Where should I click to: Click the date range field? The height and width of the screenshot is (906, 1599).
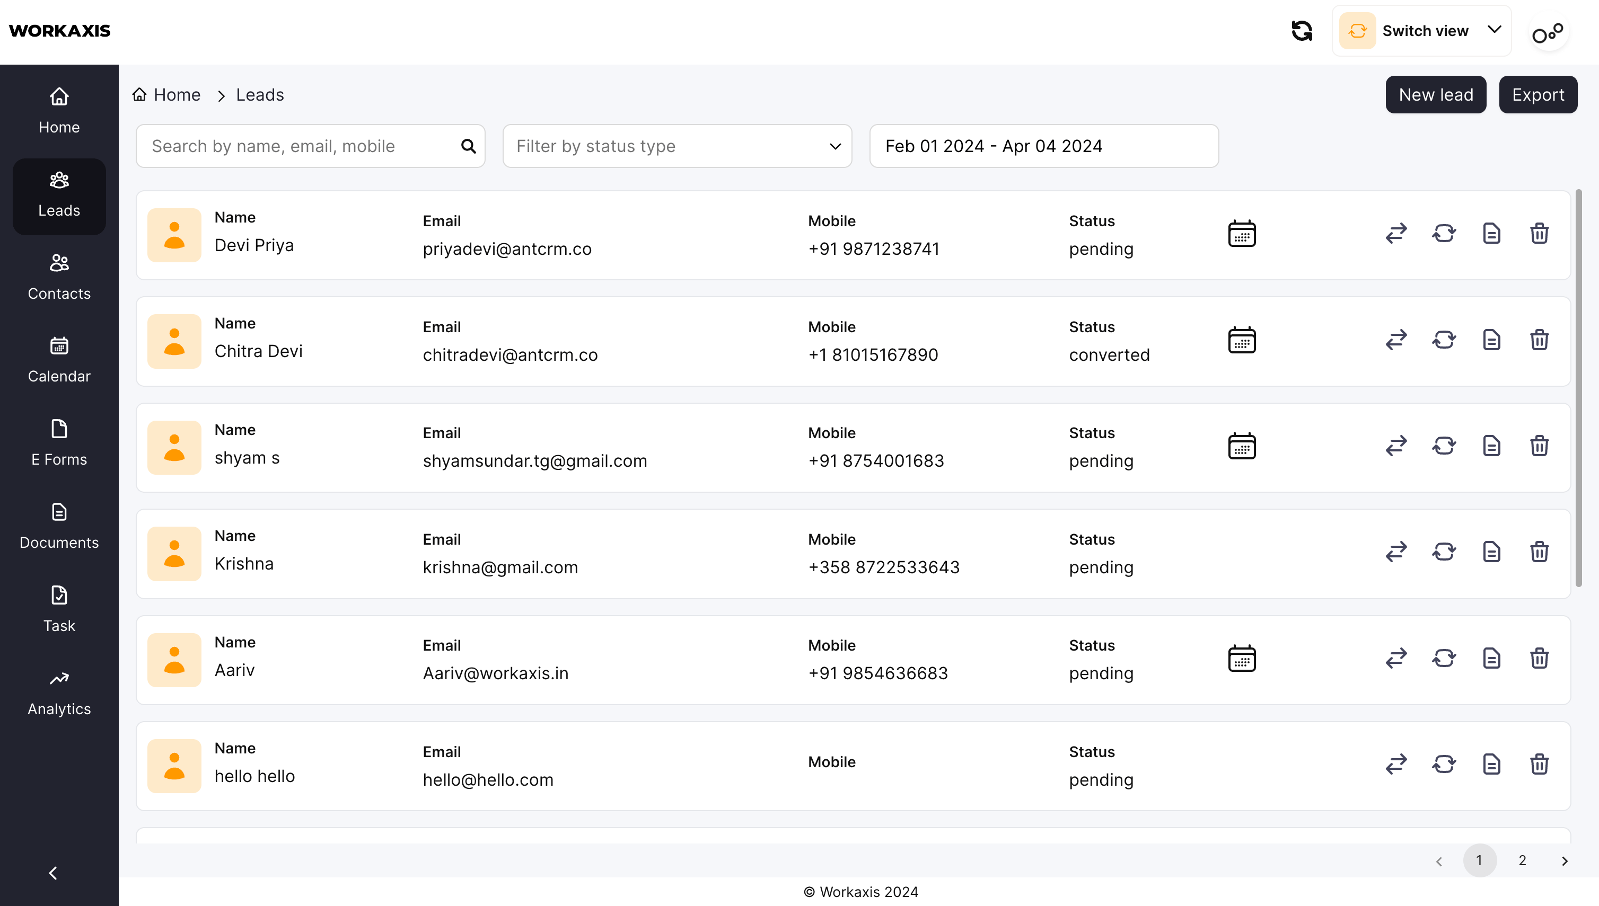pos(1043,146)
